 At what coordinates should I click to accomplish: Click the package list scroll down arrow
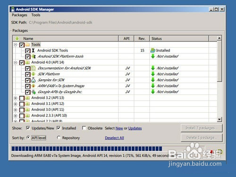pos(219,119)
